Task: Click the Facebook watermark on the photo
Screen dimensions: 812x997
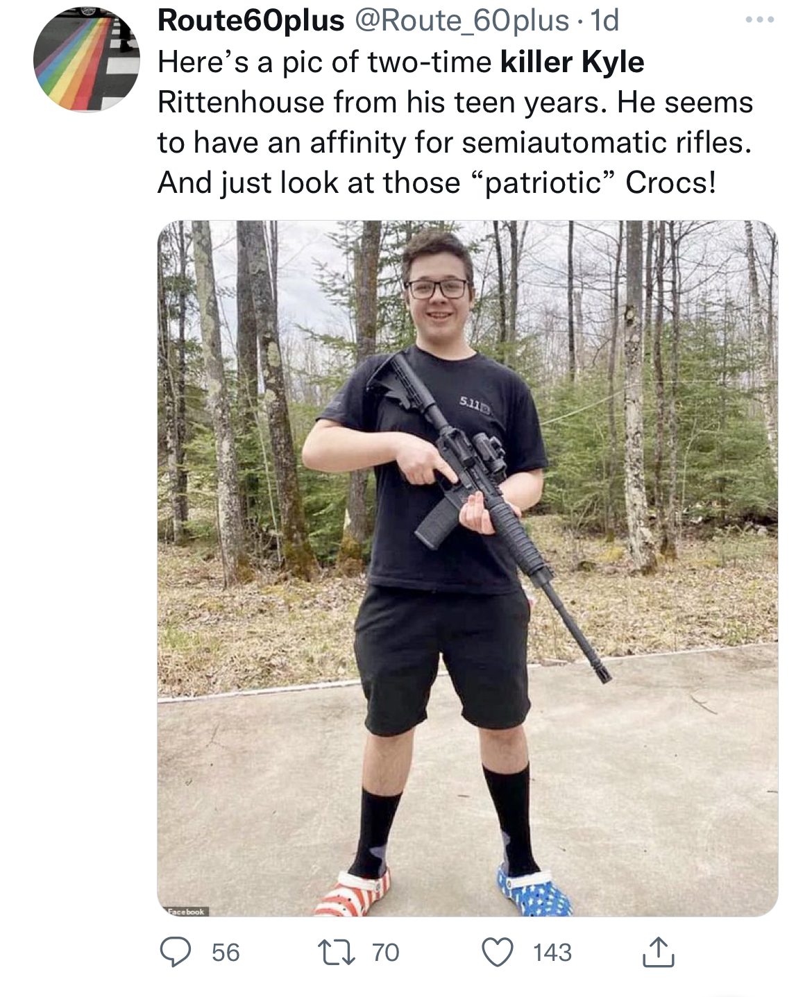Action: [185, 911]
